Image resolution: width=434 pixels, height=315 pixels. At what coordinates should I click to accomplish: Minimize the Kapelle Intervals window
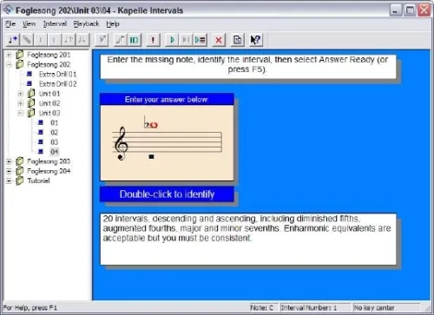[396, 10]
